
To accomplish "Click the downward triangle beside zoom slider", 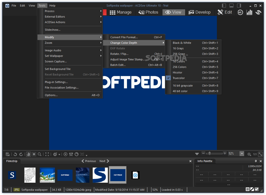I will 197,154.
